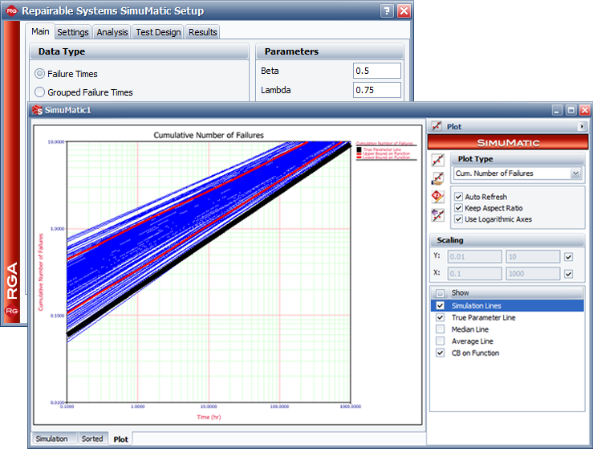Viewport: 593px width, 449px height.
Task: Click the Data Type section header
Action: click(x=139, y=51)
